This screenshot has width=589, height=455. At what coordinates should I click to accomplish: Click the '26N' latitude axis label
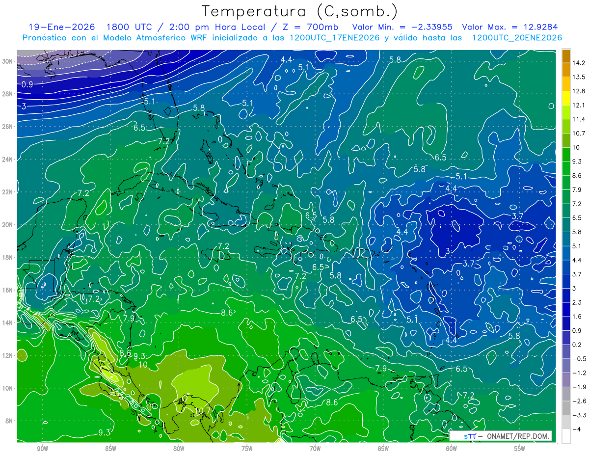pyautogui.click(x=7, y=126)
